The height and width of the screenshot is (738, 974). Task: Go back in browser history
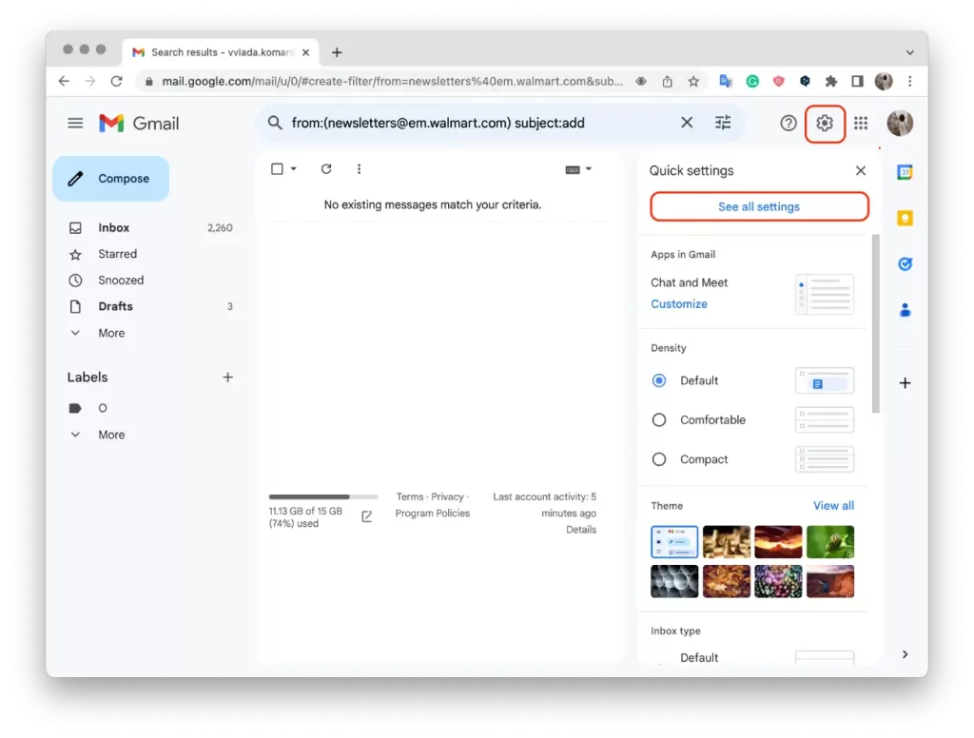64,82
